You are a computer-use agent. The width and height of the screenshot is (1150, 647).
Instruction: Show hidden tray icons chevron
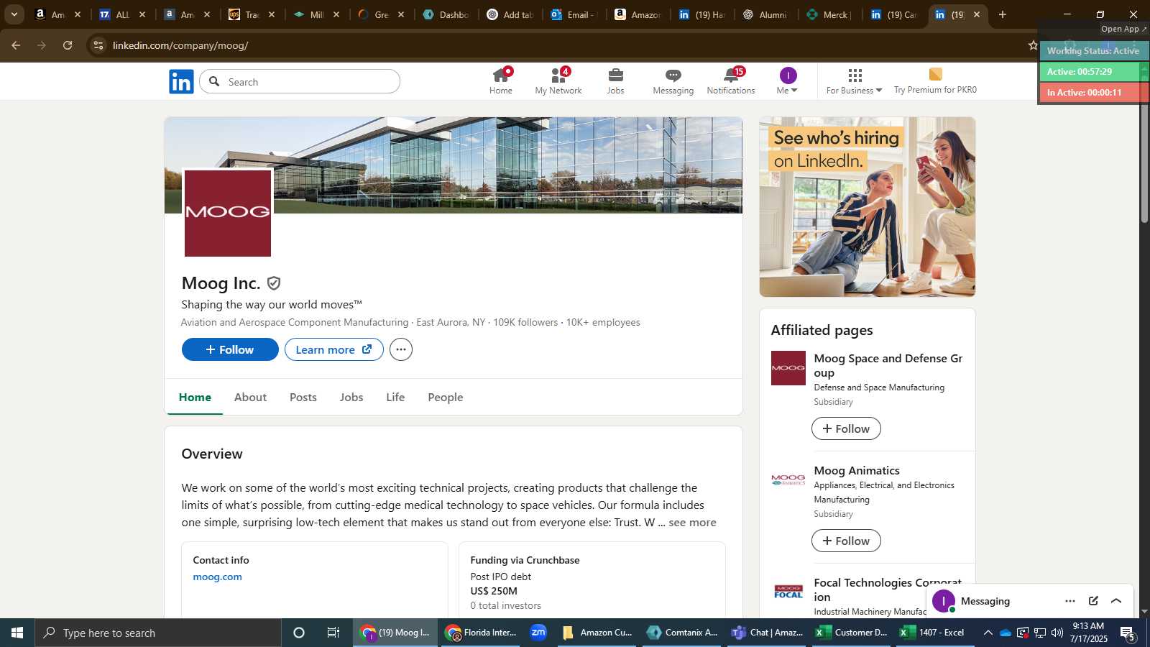(988, 633)
